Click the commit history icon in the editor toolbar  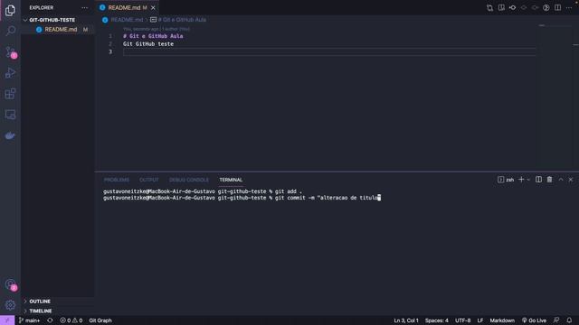pyautogui.click(x=513, y=8)
